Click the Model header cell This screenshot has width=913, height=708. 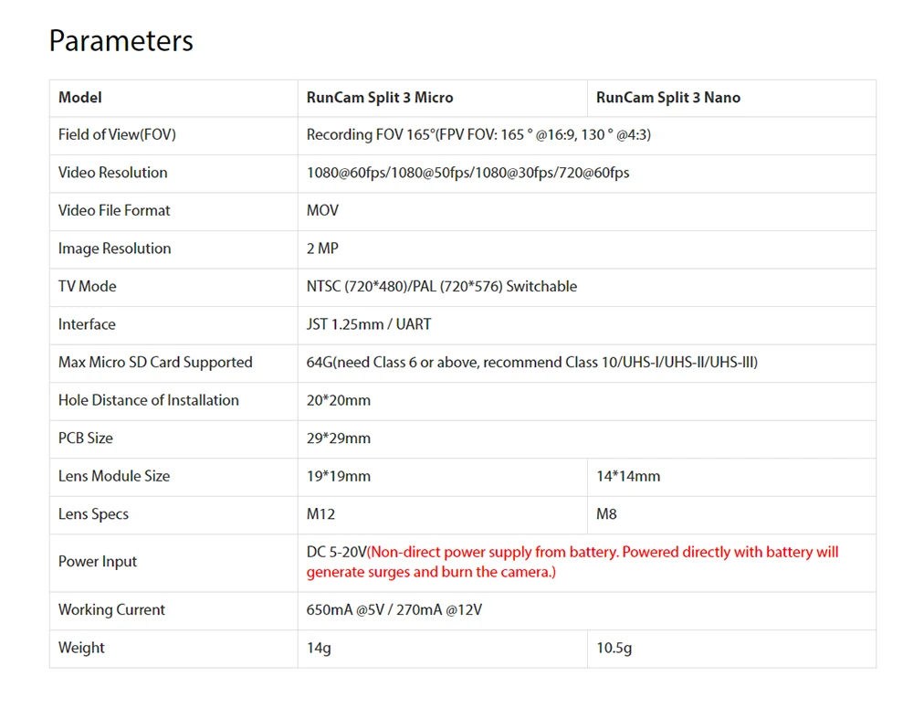tap(80, 98)
